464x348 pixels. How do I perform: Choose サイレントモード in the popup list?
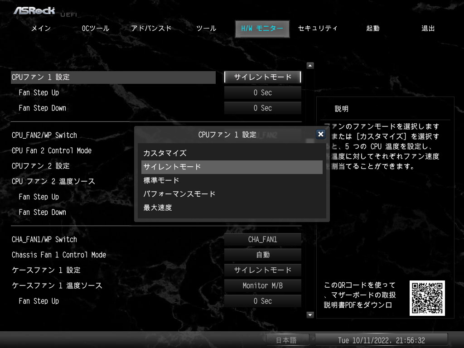[x=232, y=167]
